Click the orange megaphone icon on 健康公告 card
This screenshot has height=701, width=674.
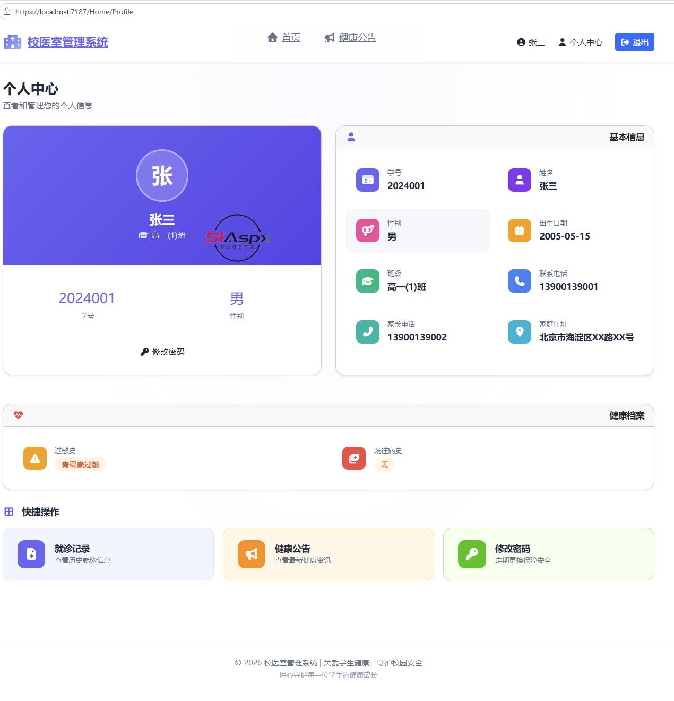(252, 554)
